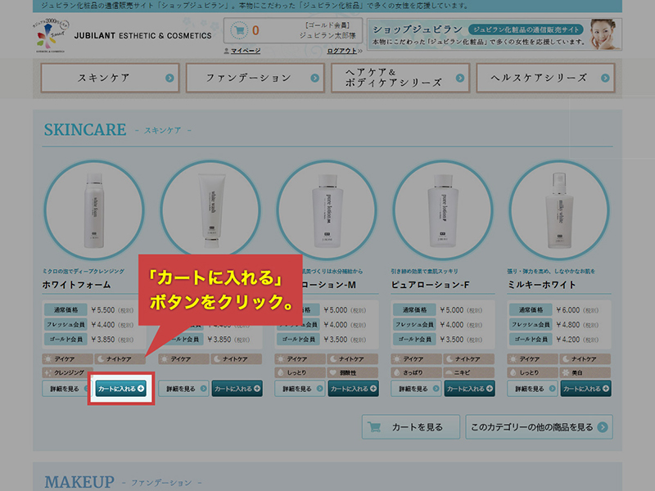Screen dimensions: 655x491
Task: Open the ショップジュビラン banner
Action: point(495,34)
